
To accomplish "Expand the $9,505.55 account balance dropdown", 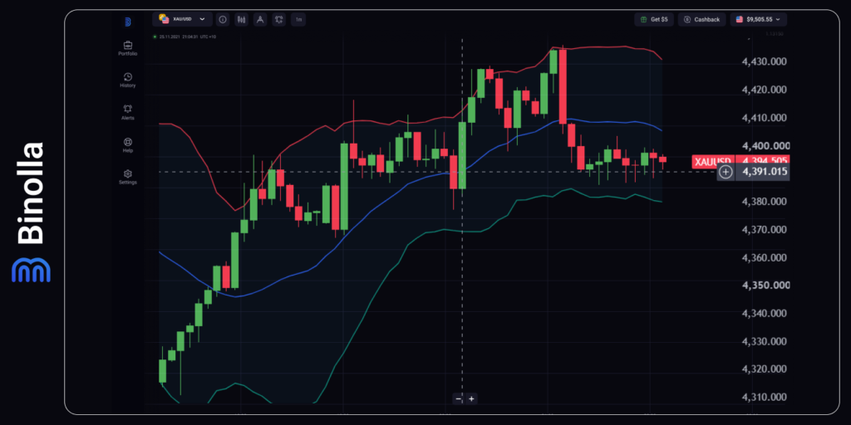I will coord(759,20).
